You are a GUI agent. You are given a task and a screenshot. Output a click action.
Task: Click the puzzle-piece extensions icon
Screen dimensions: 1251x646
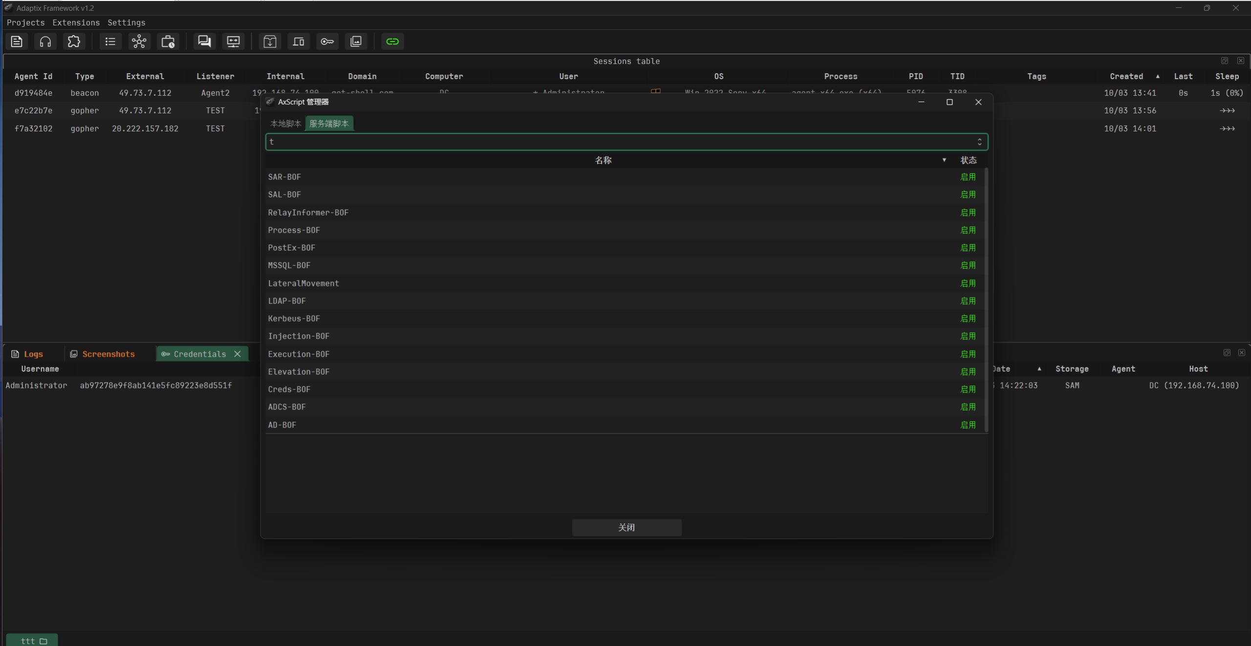[x=74, y=42]
